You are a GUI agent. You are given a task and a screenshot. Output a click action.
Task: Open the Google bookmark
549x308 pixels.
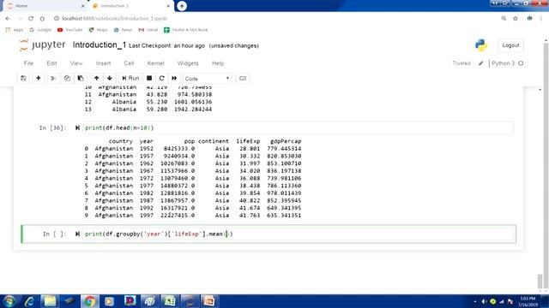coord(40,30)
